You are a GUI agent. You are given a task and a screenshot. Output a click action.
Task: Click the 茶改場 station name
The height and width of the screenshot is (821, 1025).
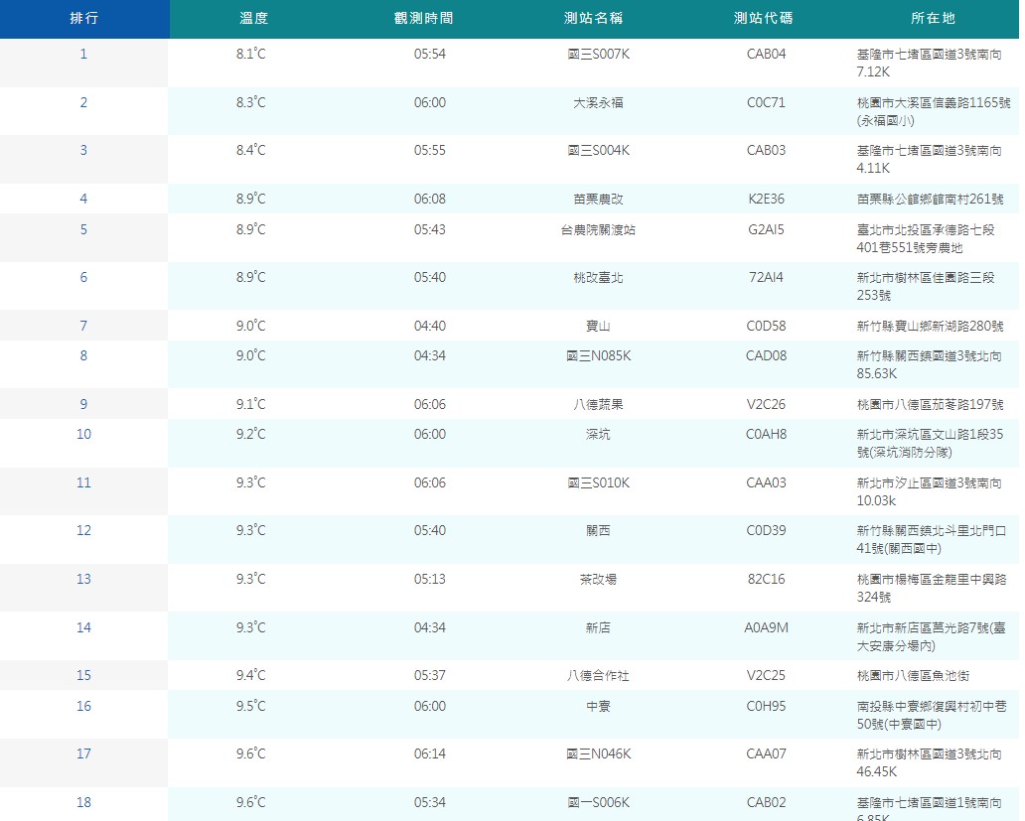pyautogui.click(x=598, y=580)
